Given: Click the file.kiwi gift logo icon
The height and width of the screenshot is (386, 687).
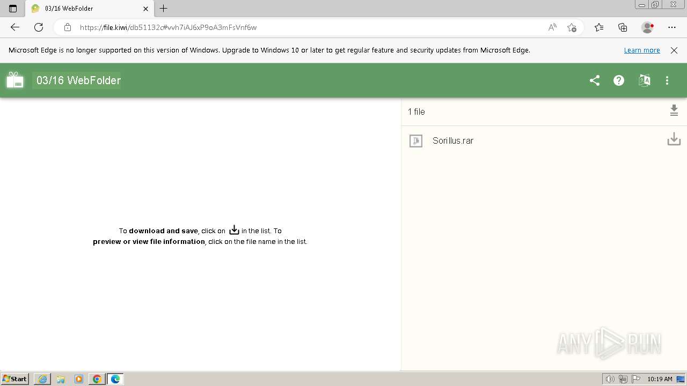Looking at the screenshot, I should (15, 80).
